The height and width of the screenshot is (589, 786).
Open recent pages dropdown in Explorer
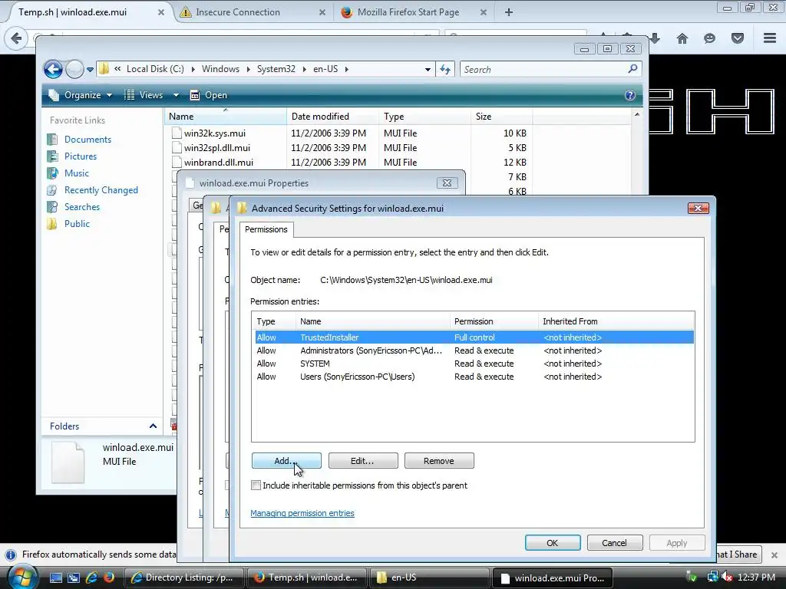pyautogui.click(x=90, y=70)
